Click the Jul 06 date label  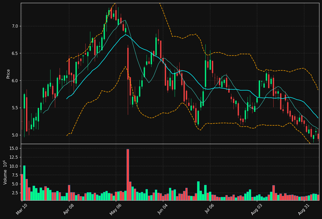coord(210,209)
